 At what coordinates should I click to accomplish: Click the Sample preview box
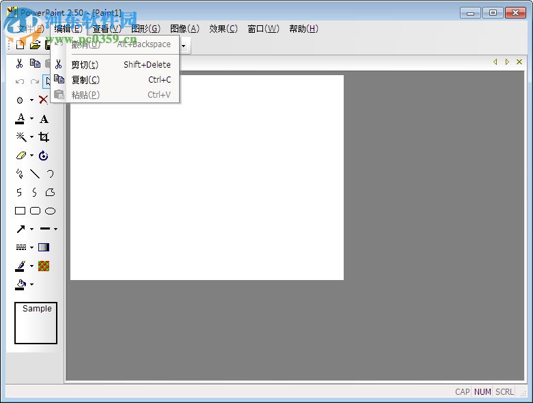pyautogui.click(x=36, y=323)
